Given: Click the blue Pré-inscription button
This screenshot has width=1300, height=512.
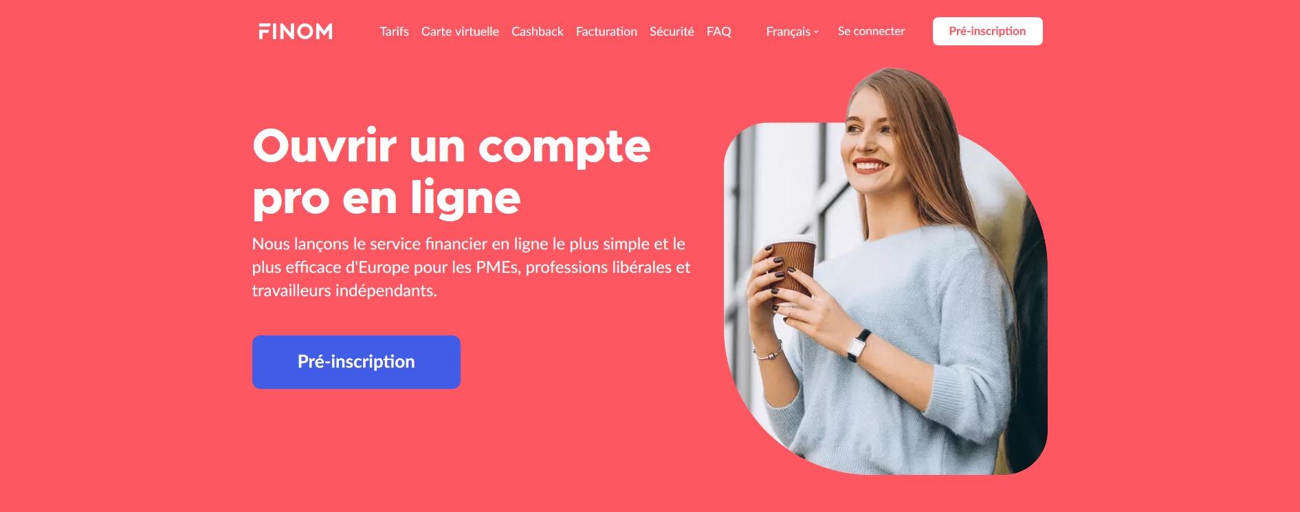Looking at the screenshot, I should [356, 362].
